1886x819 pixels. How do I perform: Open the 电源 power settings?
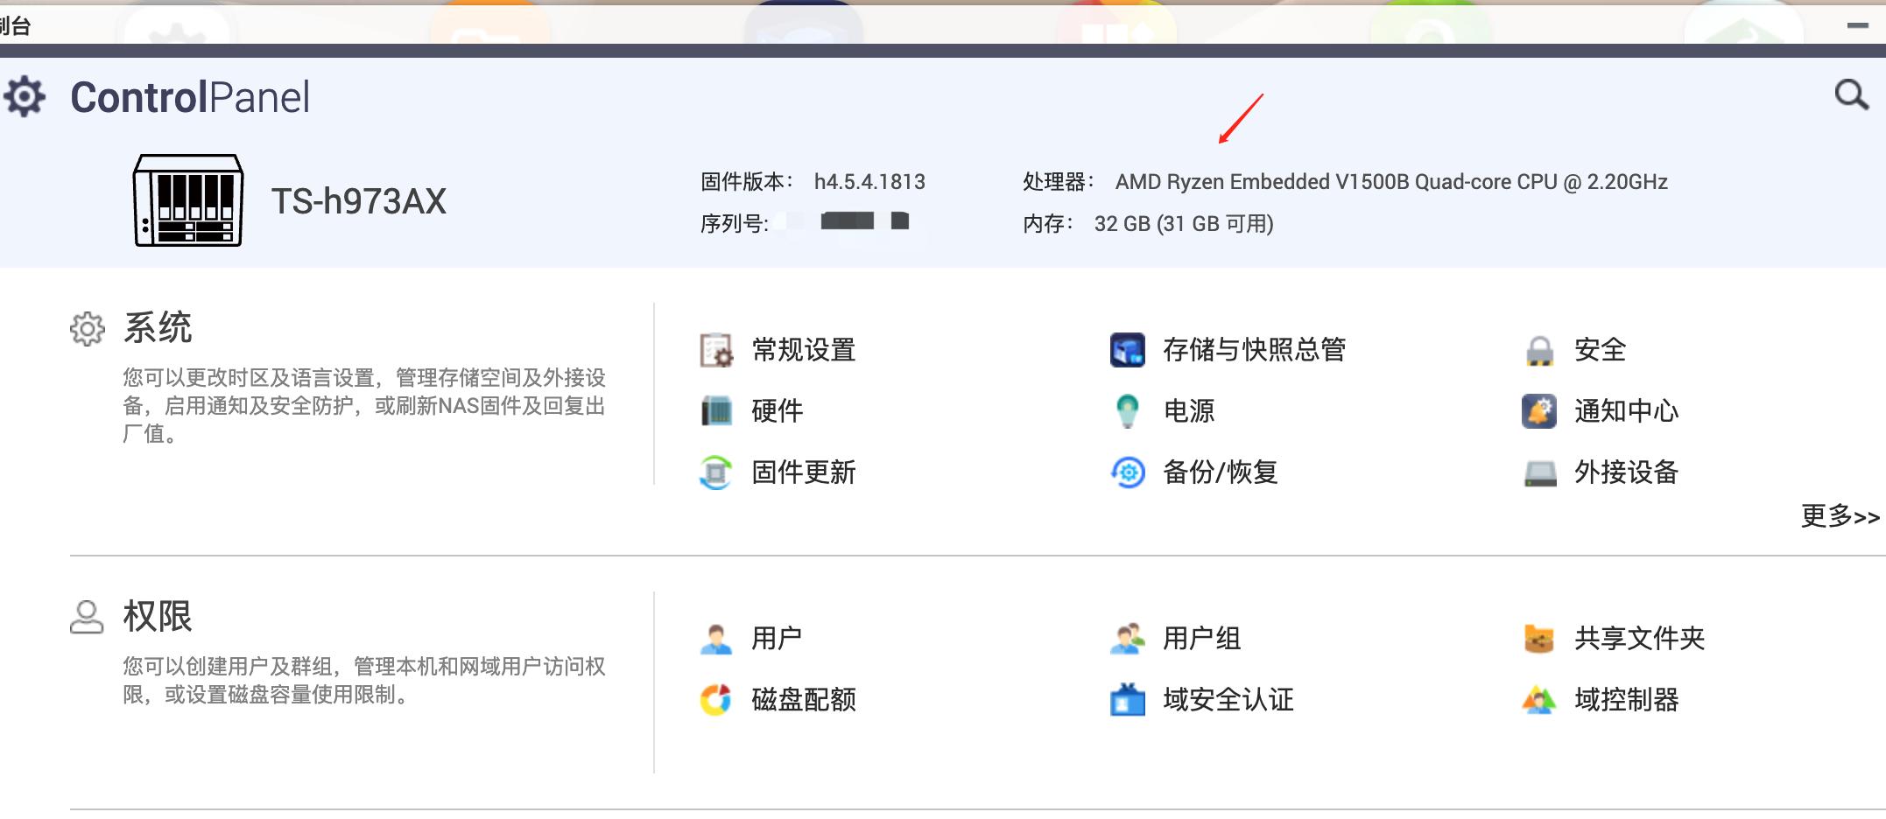tap(1187, 411)
